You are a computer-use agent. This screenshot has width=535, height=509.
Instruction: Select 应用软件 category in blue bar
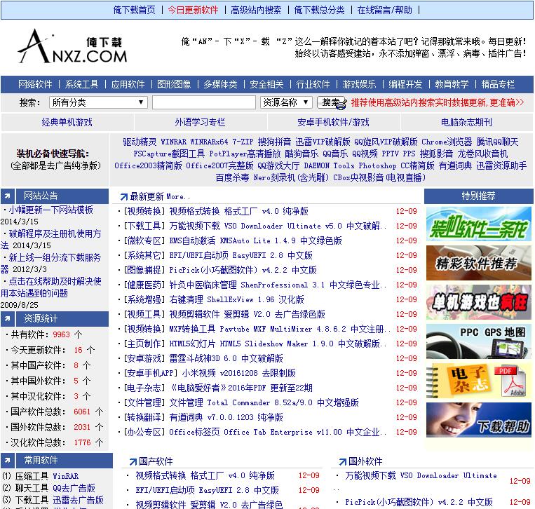coord(128,84)
